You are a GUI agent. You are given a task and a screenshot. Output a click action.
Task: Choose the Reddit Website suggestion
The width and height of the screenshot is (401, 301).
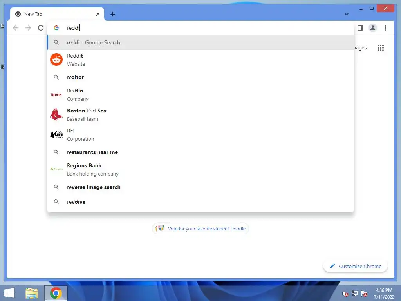201,60
